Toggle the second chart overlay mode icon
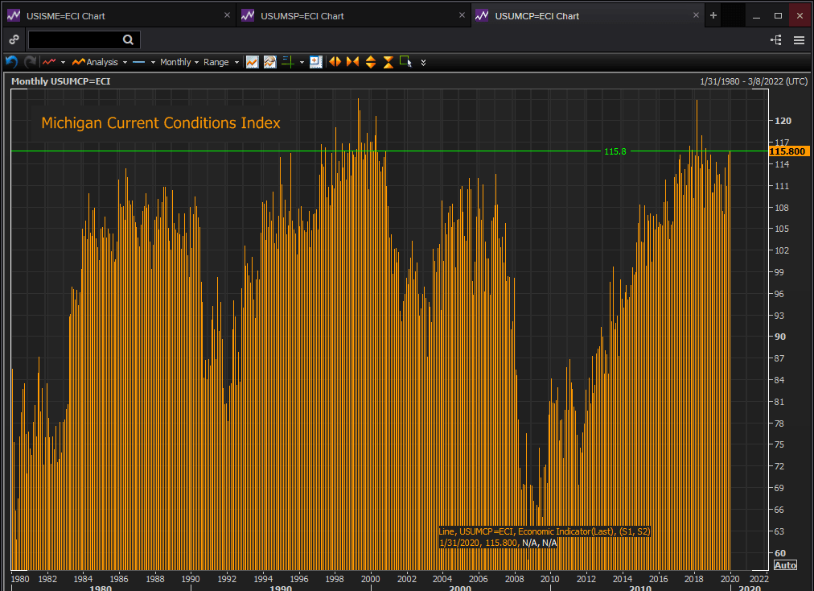The image size is (814, 591). 270,62
